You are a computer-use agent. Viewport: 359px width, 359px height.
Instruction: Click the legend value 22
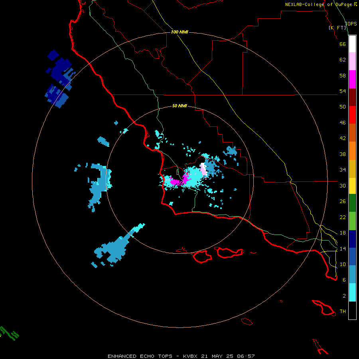pyautogui.click(x=343, y=217)
